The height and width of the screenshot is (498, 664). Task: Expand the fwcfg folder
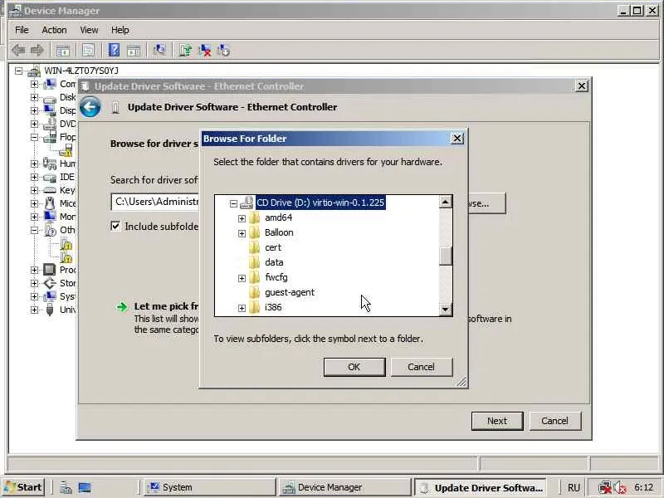242,278
